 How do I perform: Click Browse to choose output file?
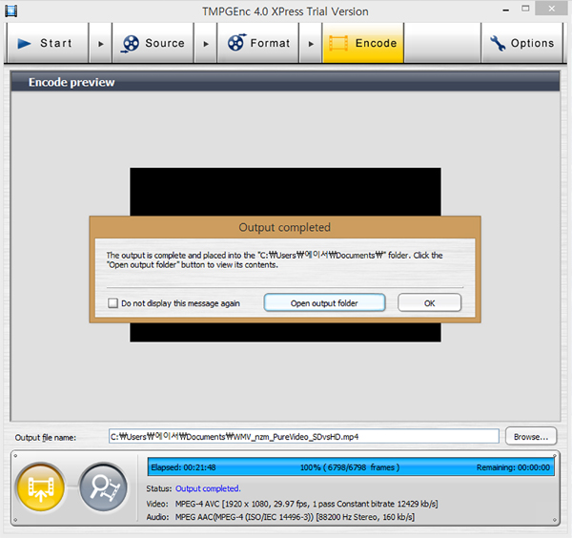coord(531,437)
